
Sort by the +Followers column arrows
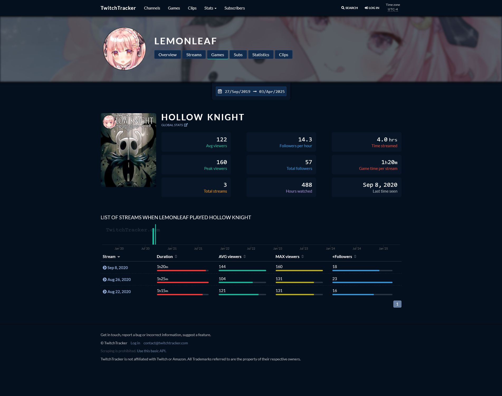pos(355,257)
